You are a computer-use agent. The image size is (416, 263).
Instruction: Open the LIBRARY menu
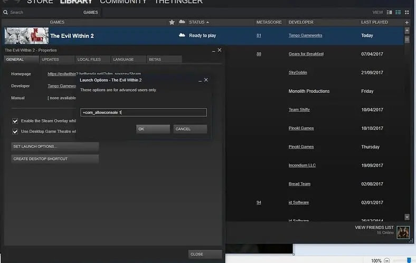tap(76, 2)
